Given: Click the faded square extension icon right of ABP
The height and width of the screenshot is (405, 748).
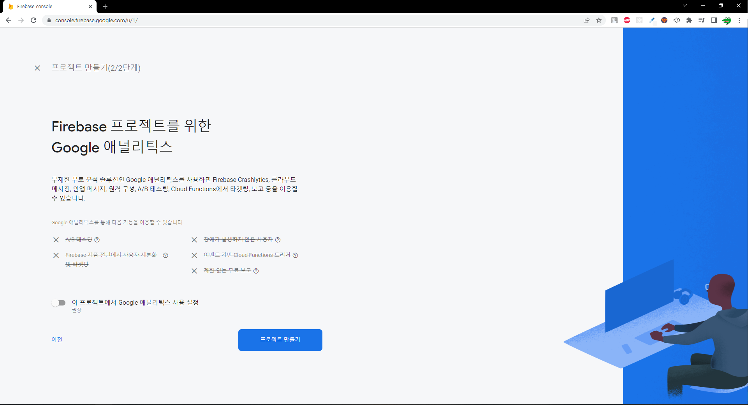Looking at the screenshot, I should (639, 20).
